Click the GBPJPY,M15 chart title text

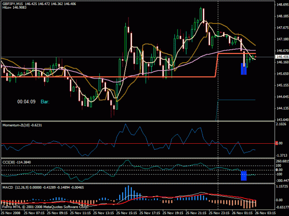tap(12, 4)
